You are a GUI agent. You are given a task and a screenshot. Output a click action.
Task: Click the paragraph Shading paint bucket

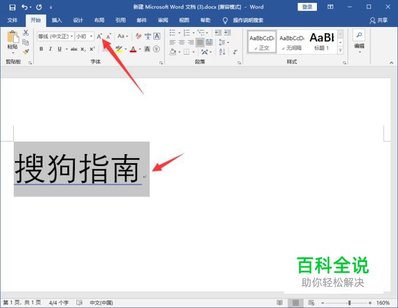(x=173, y=52)
